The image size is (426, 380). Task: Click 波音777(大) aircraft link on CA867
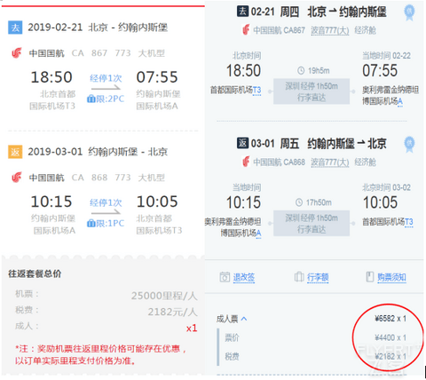coord(330,30)
